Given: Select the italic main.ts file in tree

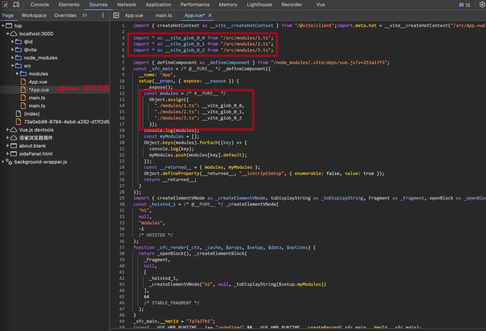Looking at the screenshot, I should (37, 98).
